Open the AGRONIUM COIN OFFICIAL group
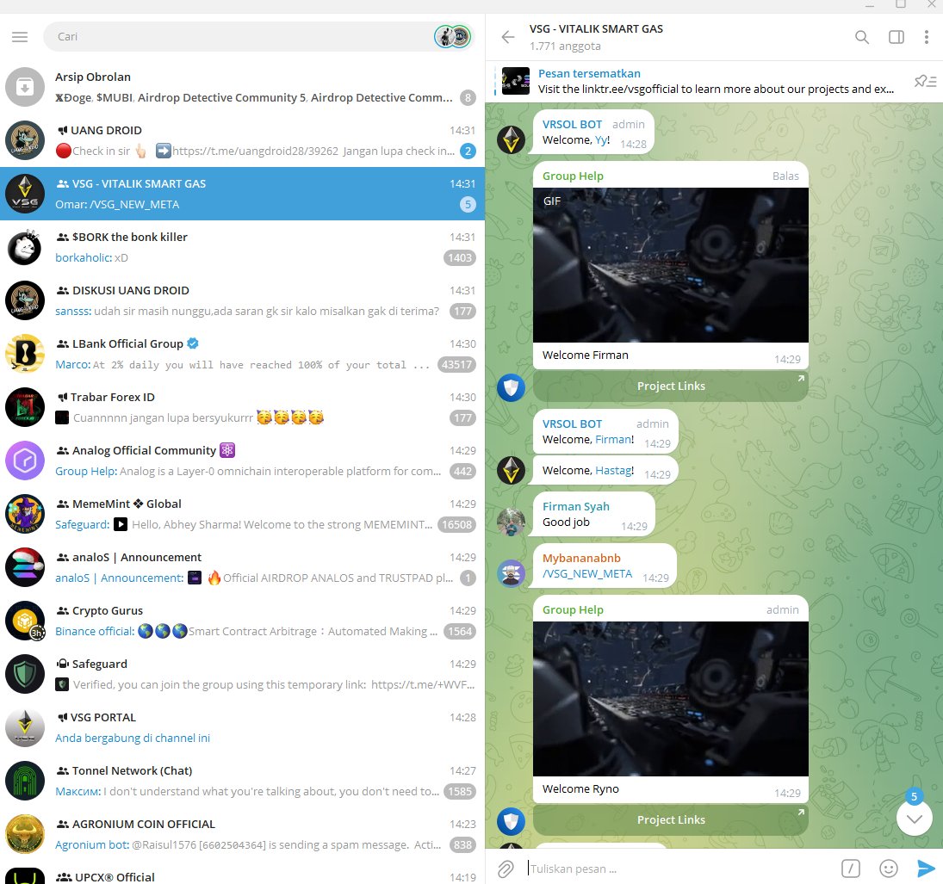Screen dimensions: 943x884 242,834
